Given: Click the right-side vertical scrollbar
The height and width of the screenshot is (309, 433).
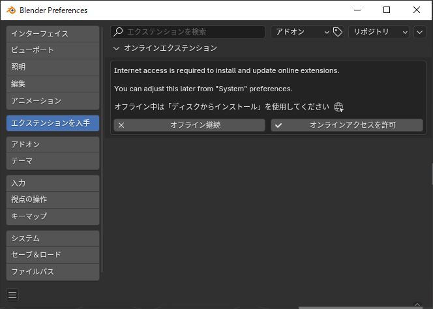Looking at the screenshot, I should [431, 173].
